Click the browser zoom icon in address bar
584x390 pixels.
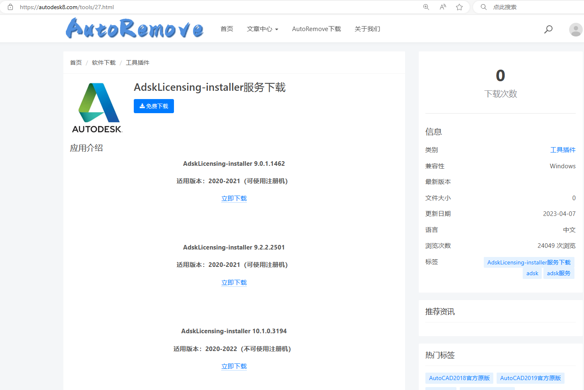[x=426, y=7]
